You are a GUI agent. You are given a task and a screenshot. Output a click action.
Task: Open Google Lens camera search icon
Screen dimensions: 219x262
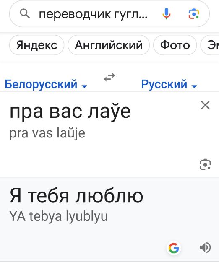click(194, 14)
